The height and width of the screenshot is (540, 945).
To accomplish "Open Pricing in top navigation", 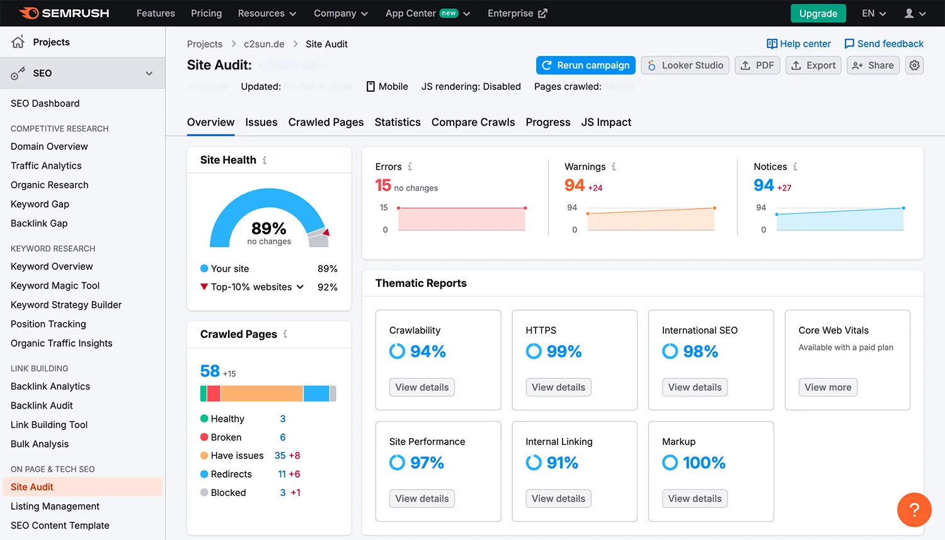I will [206, 13].
